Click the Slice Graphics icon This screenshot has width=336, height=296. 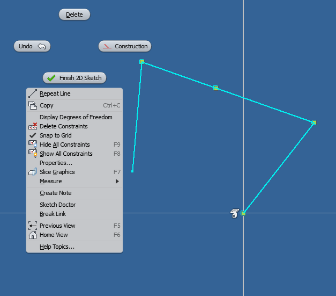pos(33,172)
